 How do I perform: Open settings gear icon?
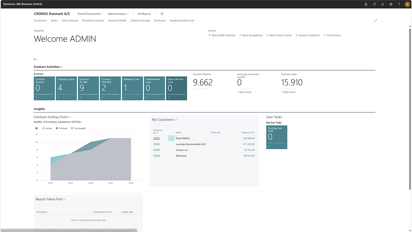tap(391, 4)
